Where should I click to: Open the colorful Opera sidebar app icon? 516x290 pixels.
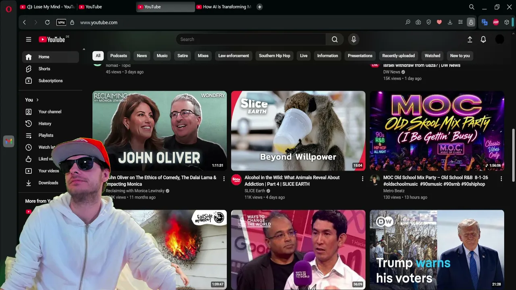pyautogui.click(x=8, y=141)
